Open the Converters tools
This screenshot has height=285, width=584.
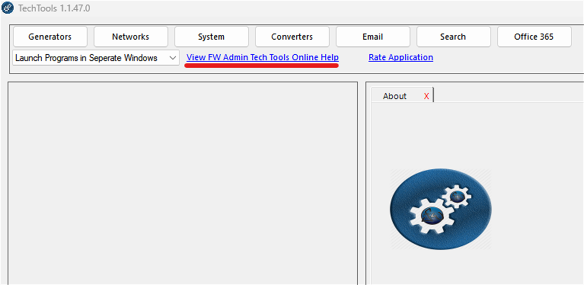292,36
